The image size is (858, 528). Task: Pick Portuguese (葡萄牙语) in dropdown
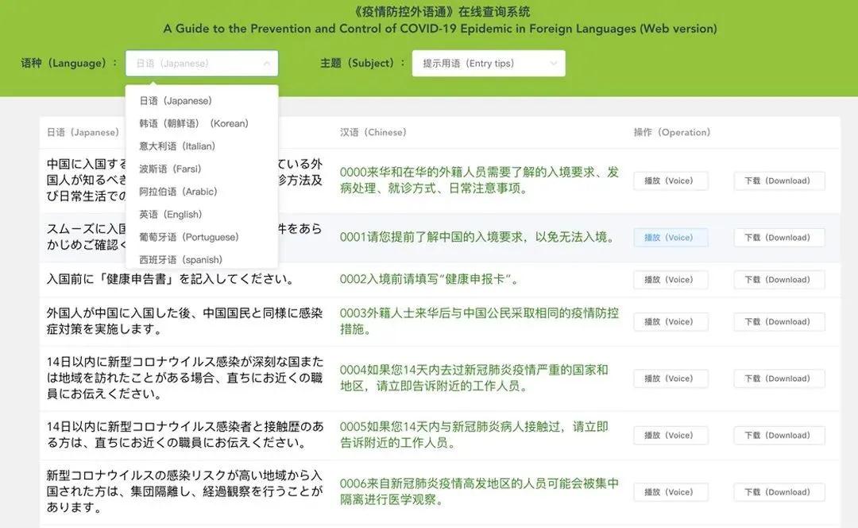[x=189, y=237]
